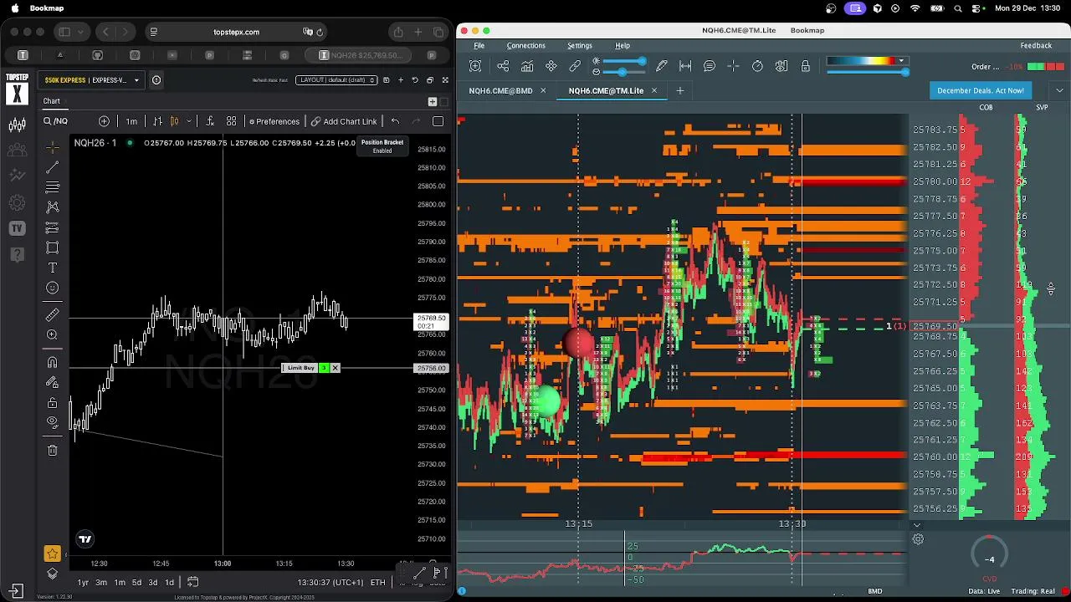Open the 1m interval selector
Image resolution: width=1071 pixels, height=602 pixels.
pos(131,121)
